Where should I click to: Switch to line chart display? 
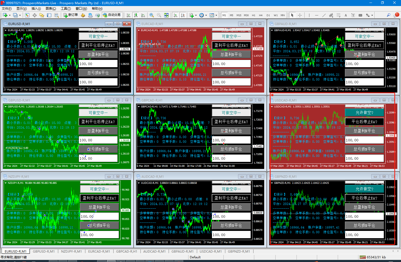(x=143, y=15)
